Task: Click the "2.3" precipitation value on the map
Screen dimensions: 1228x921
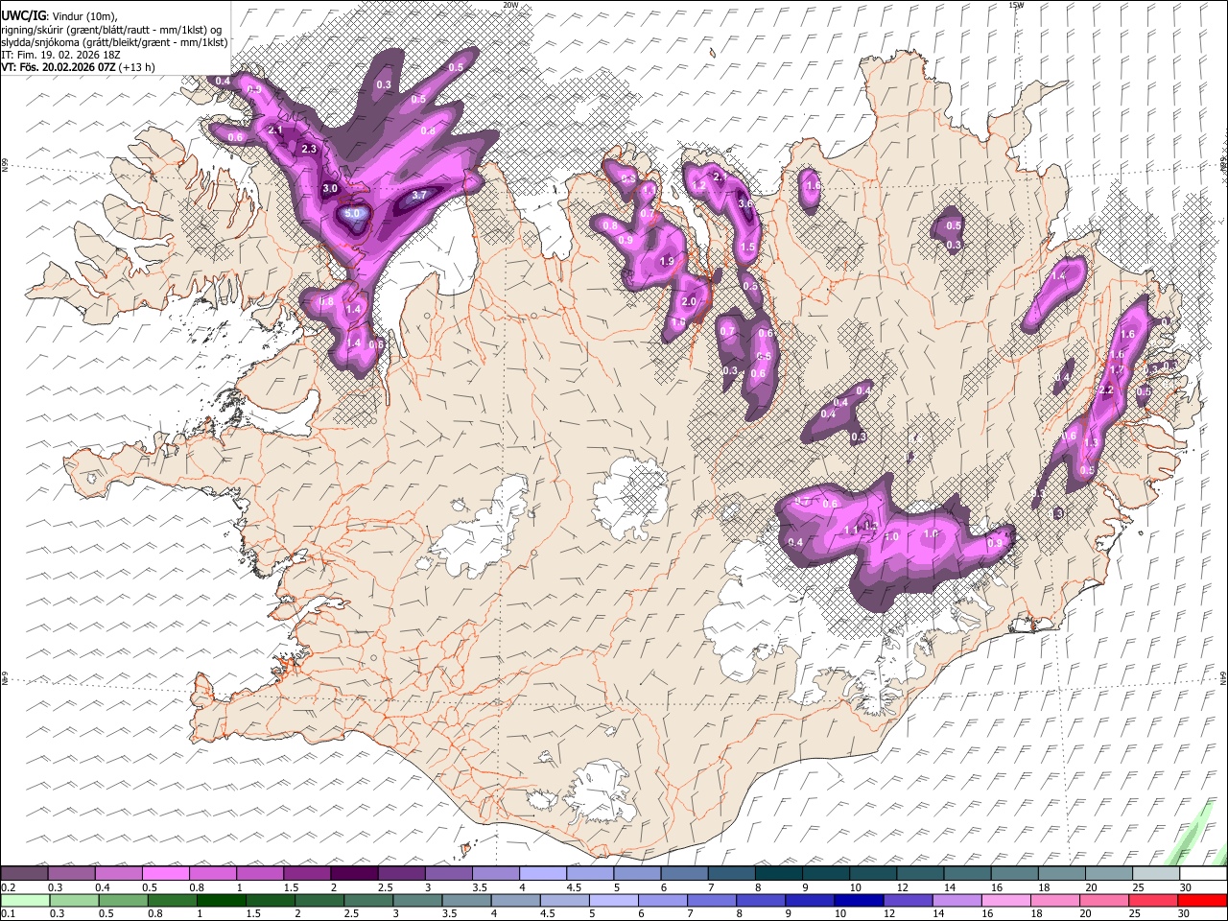Action: point(309,150)
